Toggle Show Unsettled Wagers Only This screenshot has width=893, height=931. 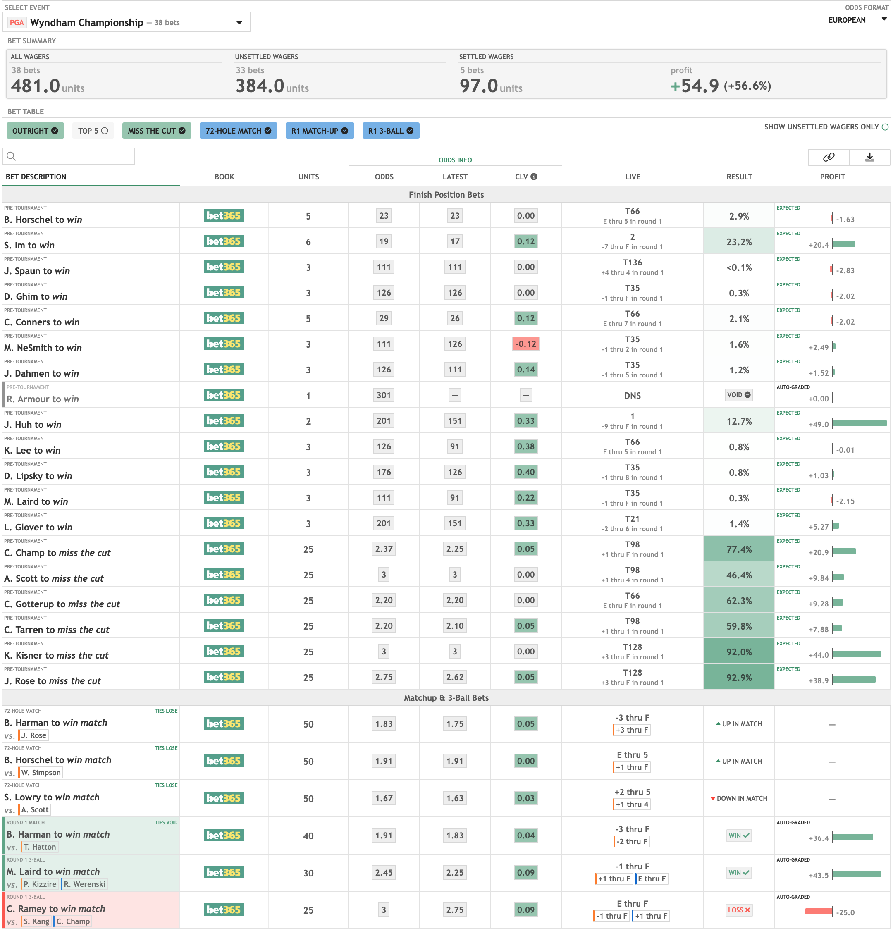click(x=884, y=127)
